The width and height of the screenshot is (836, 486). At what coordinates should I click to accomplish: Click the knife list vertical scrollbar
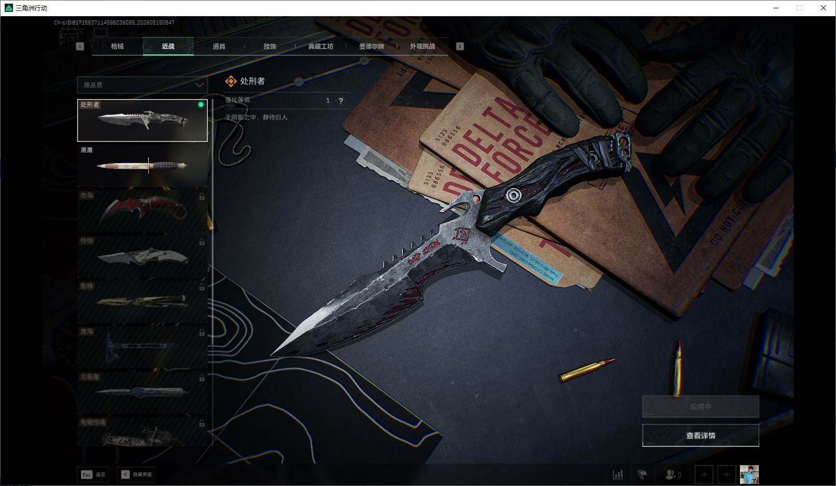coord(212,272)
